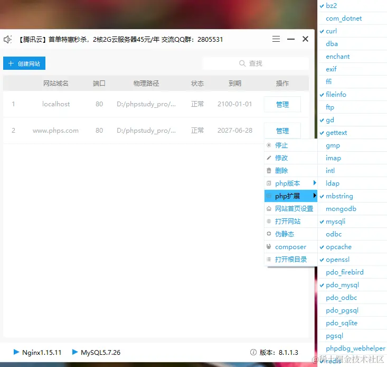This screenshot has height=367, width=387.
Task: Click the plus icon on 创建网站
Action: tap(11, 63)
